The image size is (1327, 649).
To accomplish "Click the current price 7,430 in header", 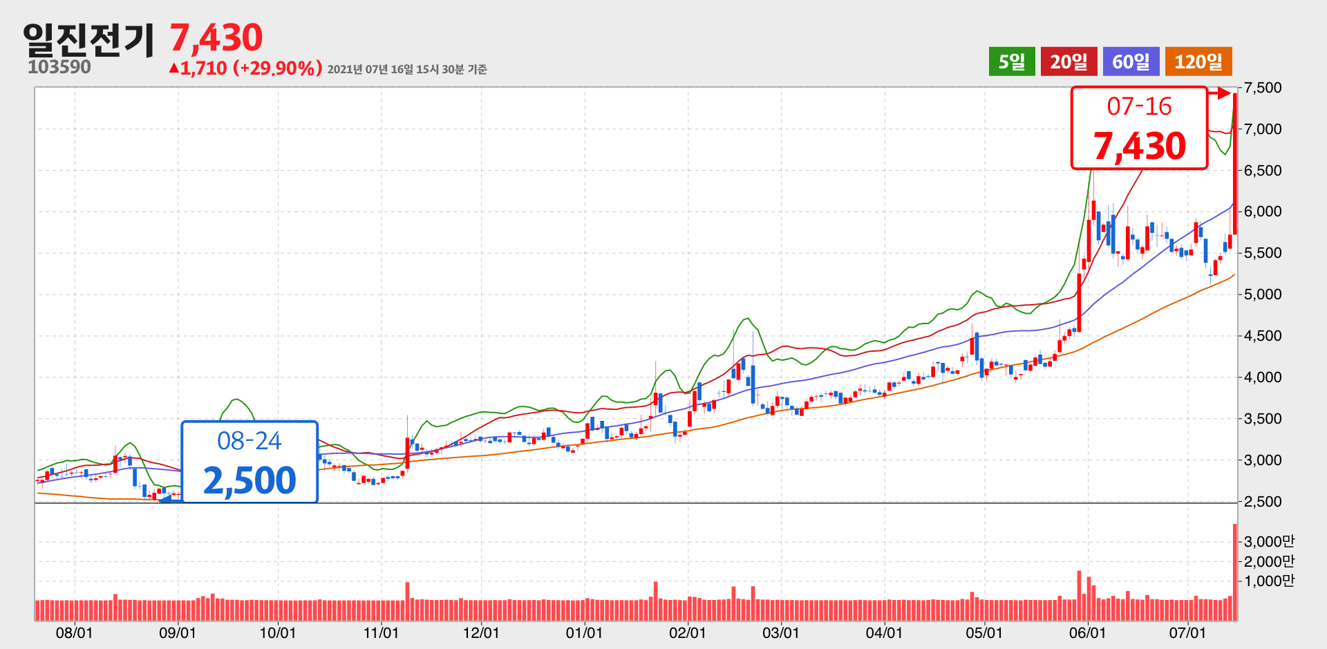I will tap(216, 37).
